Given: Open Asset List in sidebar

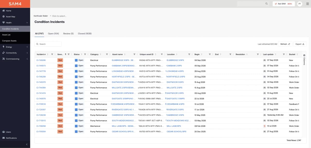Looking at the screenshot, I should 6,35.
